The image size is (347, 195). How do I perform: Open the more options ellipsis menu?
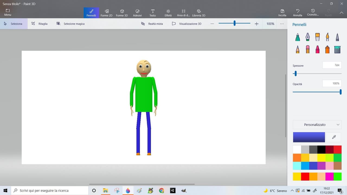point(282,24)
